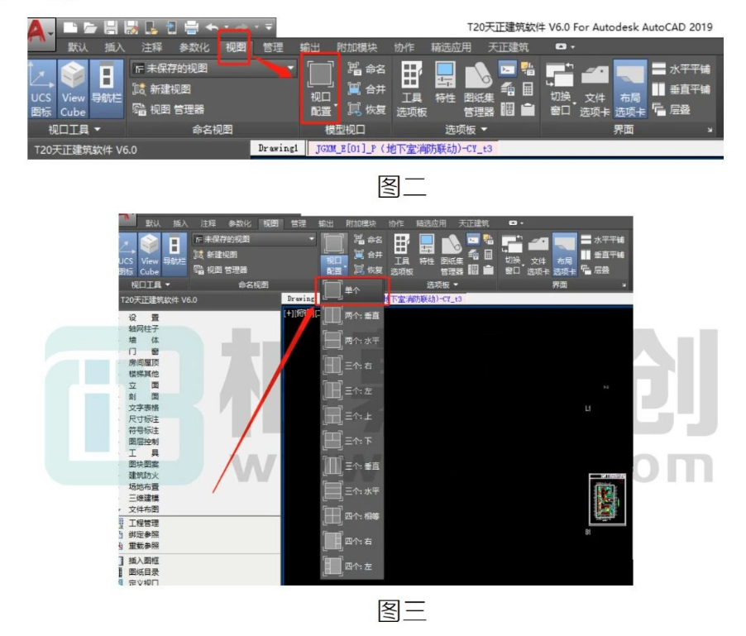This screenshot has width=746, height=636.
Task: Select 单个 in the viewport configuration list
Action: point(353,289)
